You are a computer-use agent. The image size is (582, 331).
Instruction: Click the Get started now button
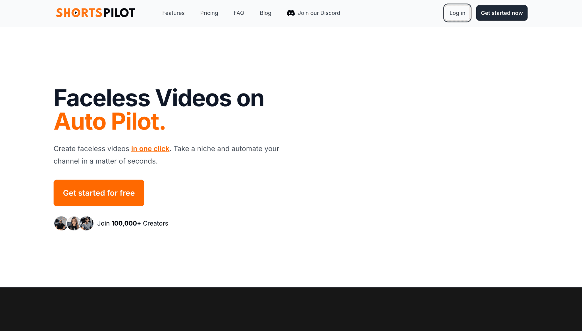[x=502, y=13]
